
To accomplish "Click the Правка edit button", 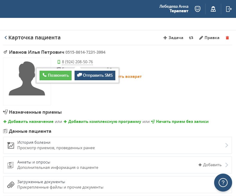I will [x=209, y=38].
